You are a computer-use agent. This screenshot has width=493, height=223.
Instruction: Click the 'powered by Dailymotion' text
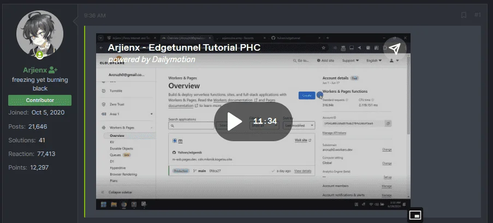tap(152, 59)
